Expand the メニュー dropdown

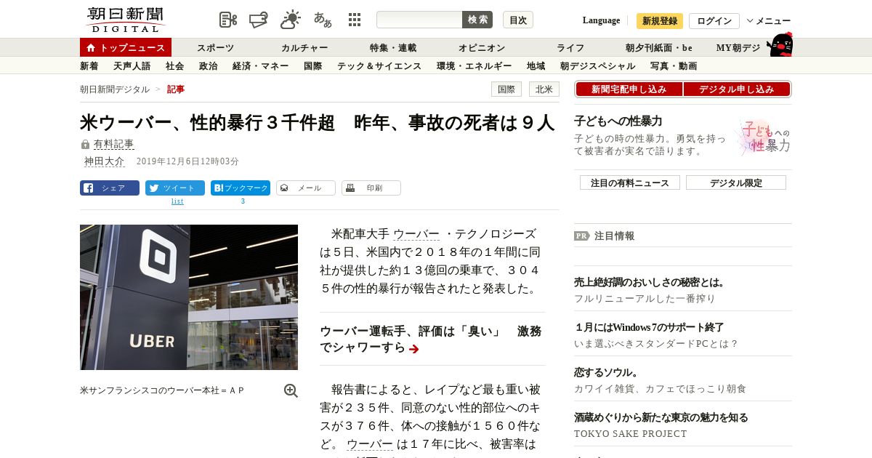(769, 21)
